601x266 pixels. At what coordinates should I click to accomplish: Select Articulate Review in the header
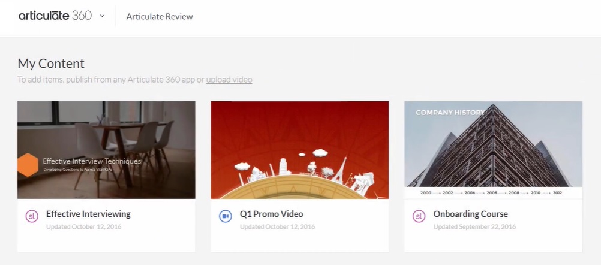[160, 17]
